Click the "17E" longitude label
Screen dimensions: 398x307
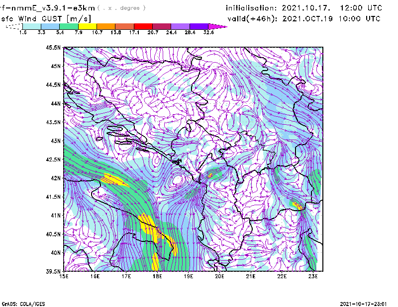pyautogui.click(x=126, y=276)
